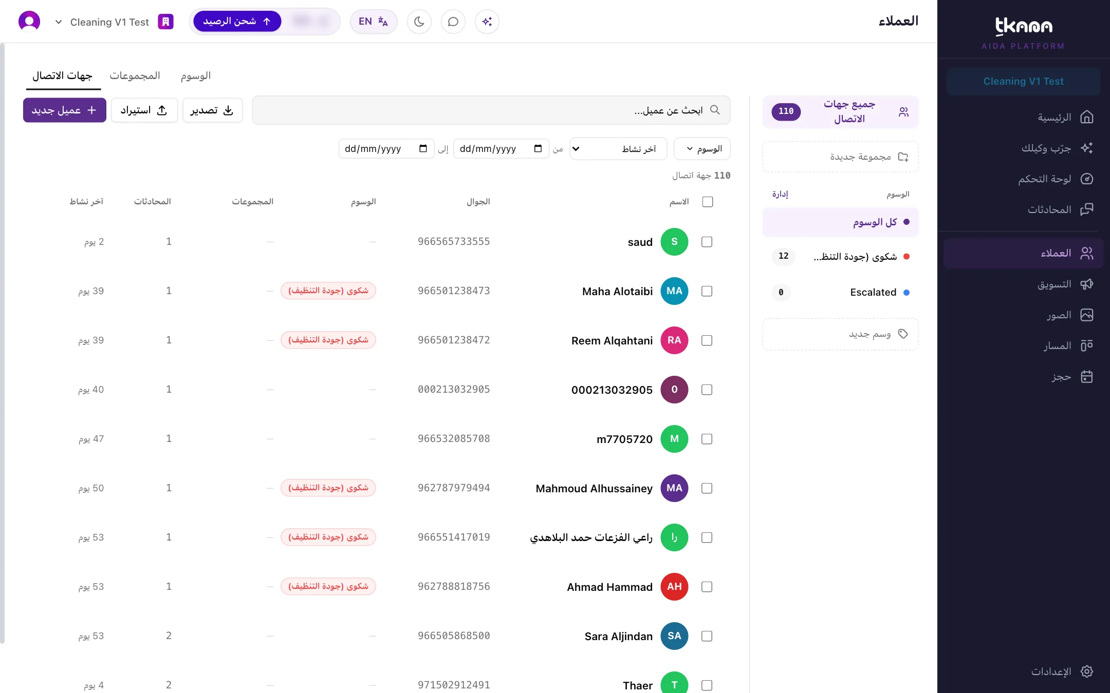Viewport: 1110px width, 693px height.
Task: Switch to جهات الاتصال contacts tab
Action: (62, 76)
